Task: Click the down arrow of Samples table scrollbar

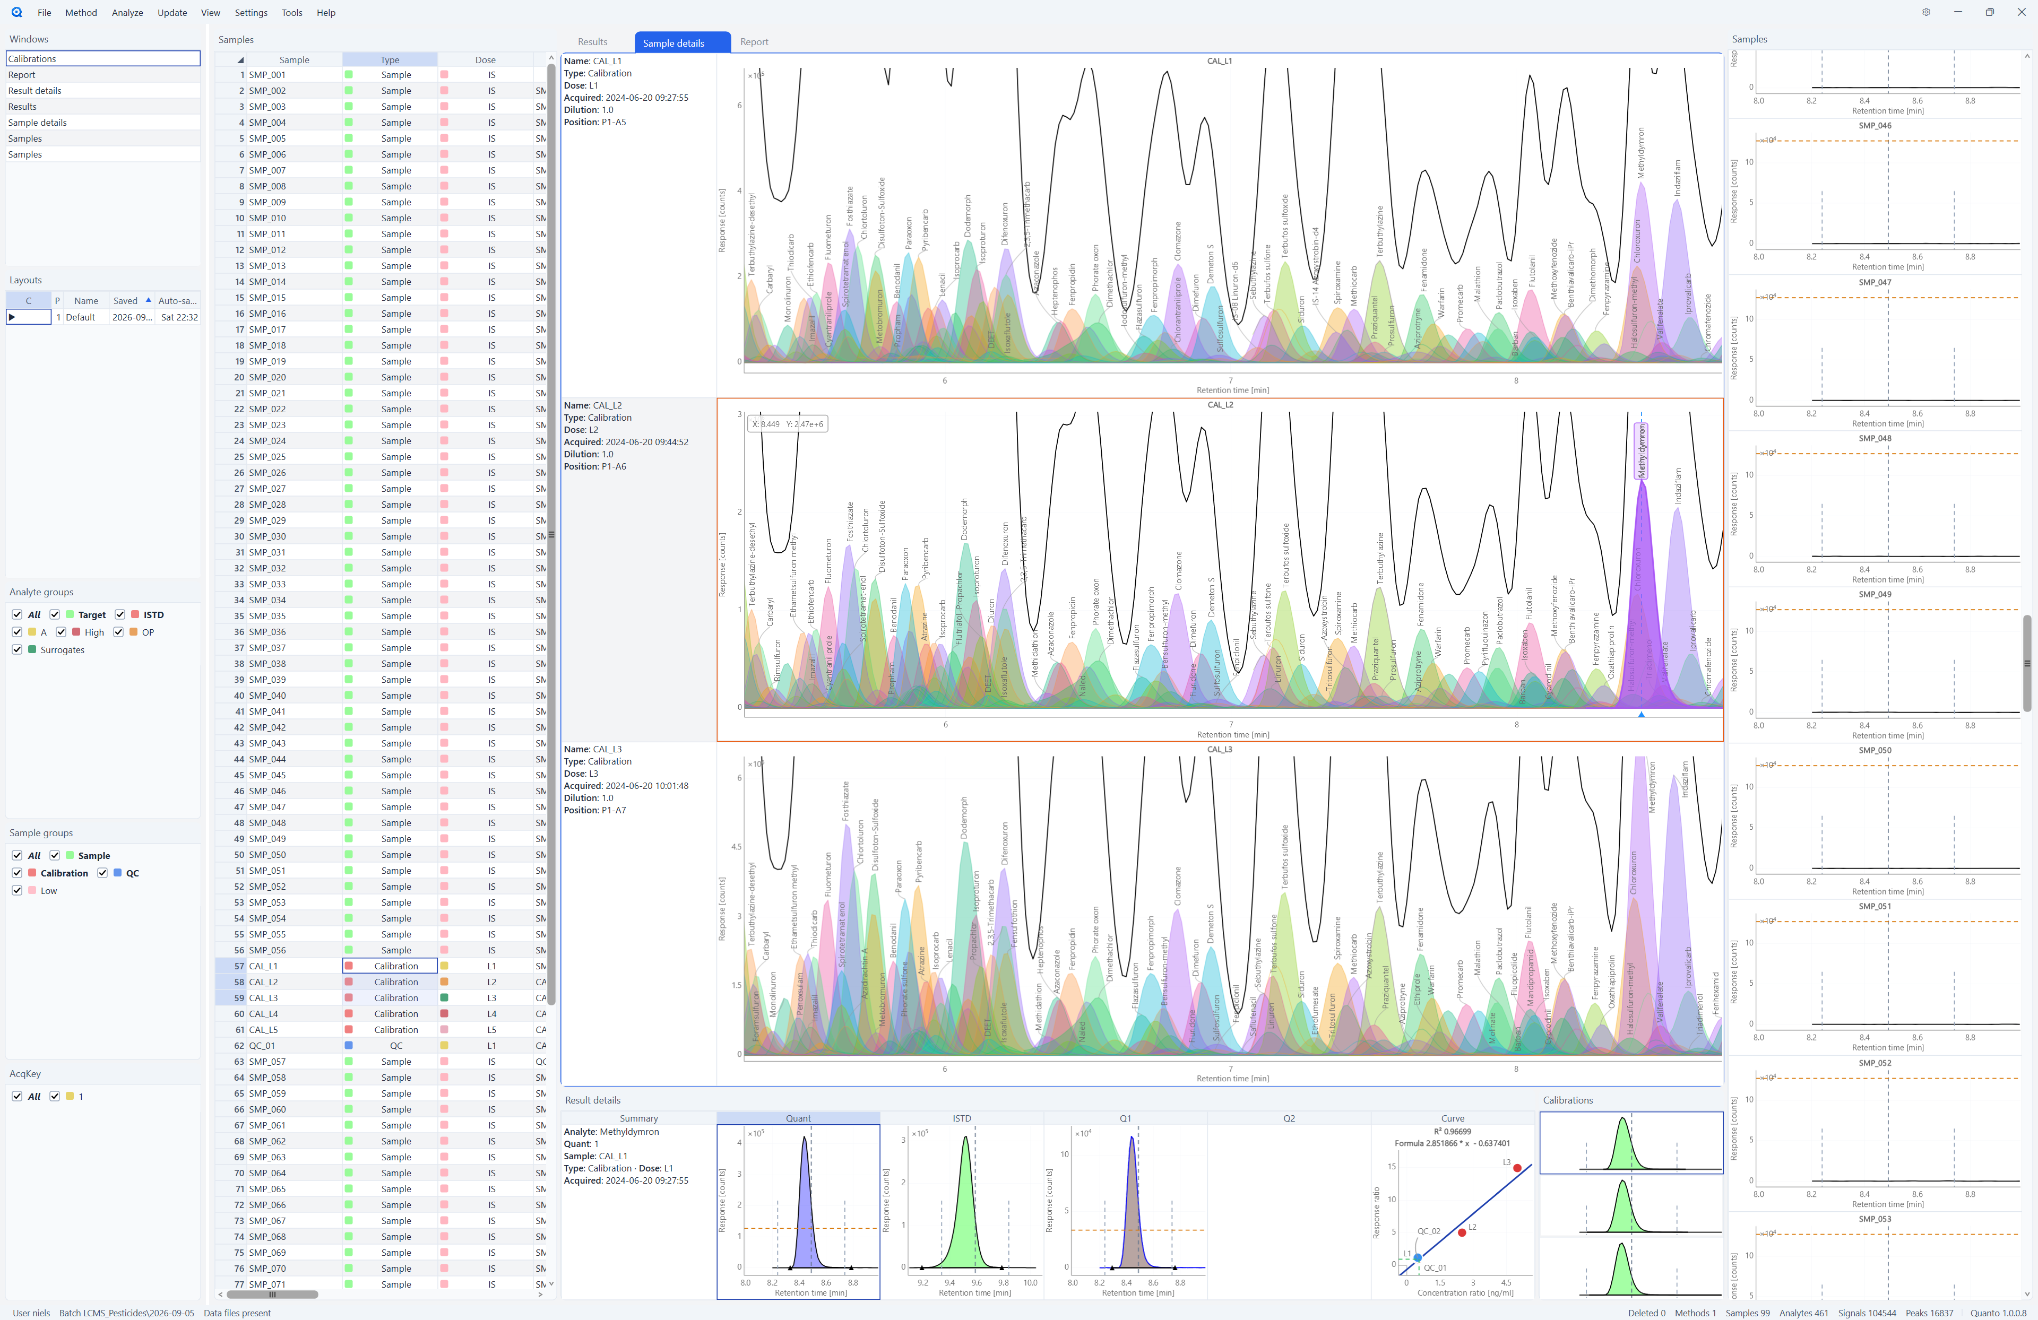Action: coord(551,1283)
